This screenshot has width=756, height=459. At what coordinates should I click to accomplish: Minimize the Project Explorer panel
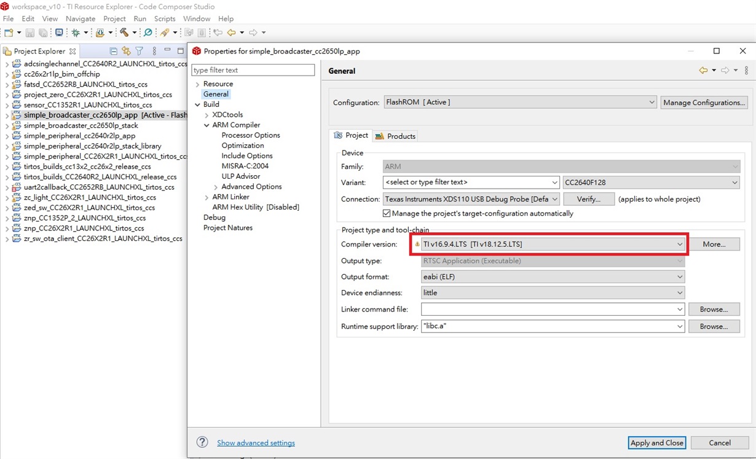pyautogui.click(x=167, y=50)
